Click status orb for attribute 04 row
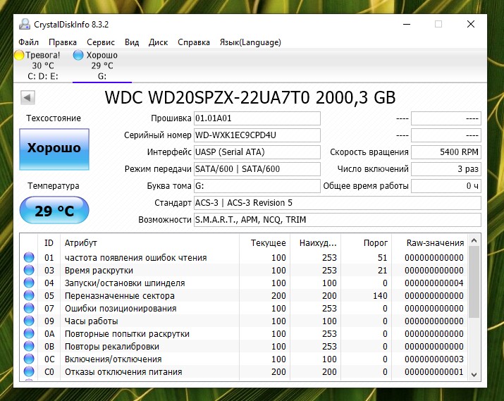The image size is (504, 401). coord(29,283)
